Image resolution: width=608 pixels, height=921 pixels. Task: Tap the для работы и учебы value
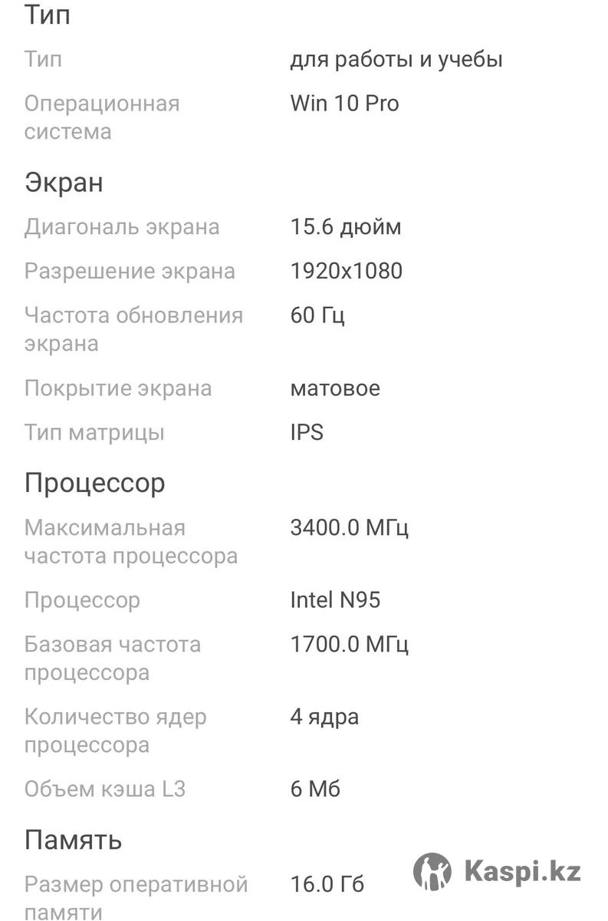[x=396, y=59]
